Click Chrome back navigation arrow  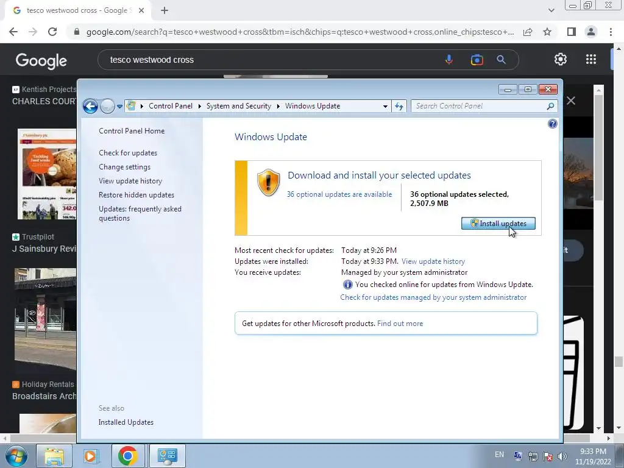click(x=13, y=32)
